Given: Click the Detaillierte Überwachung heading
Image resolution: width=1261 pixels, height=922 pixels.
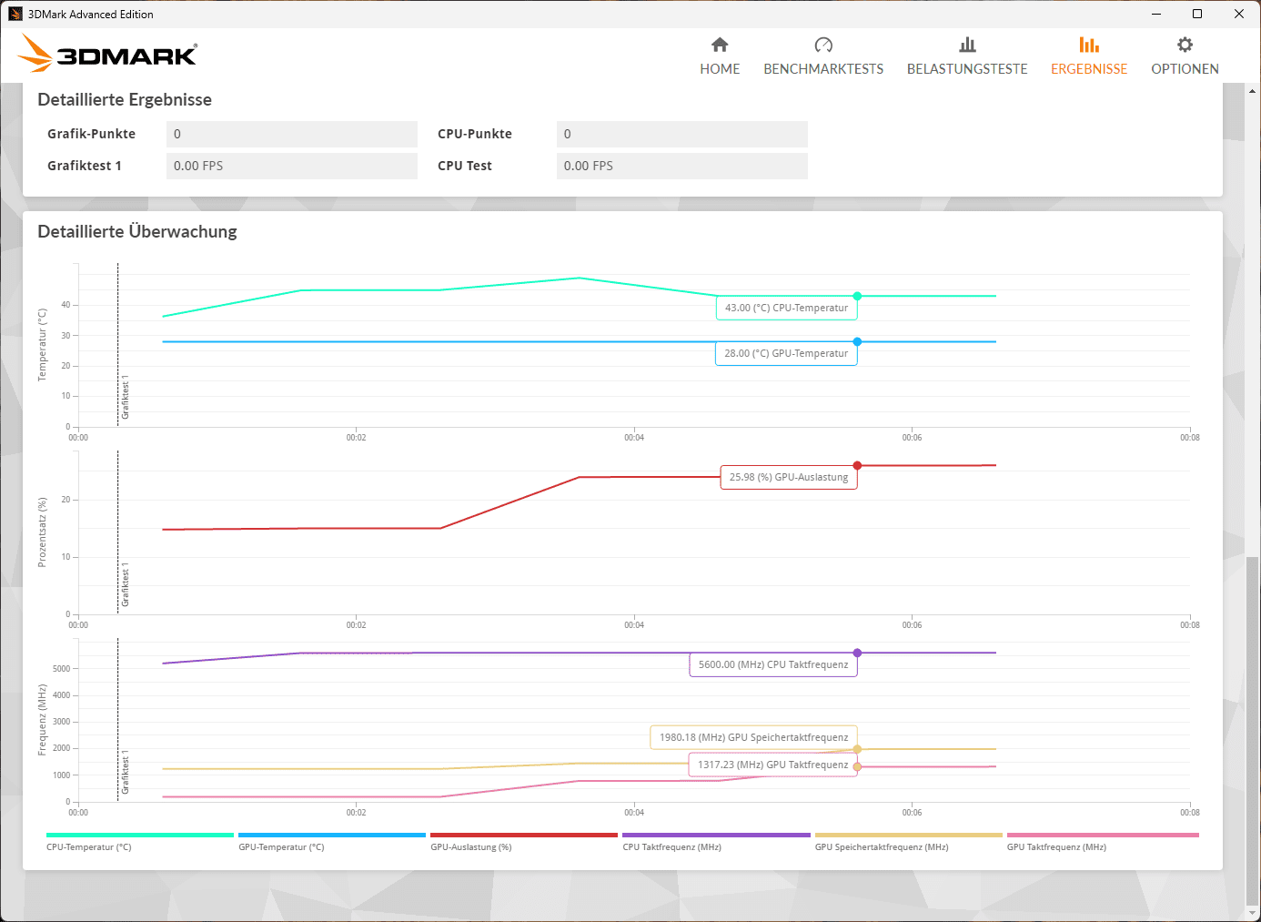Looking at the screenshot, I should (137, 231).
